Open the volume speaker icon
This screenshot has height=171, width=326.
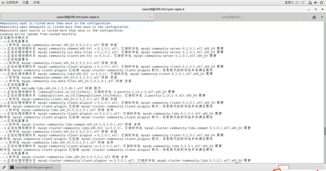[316, 3]
